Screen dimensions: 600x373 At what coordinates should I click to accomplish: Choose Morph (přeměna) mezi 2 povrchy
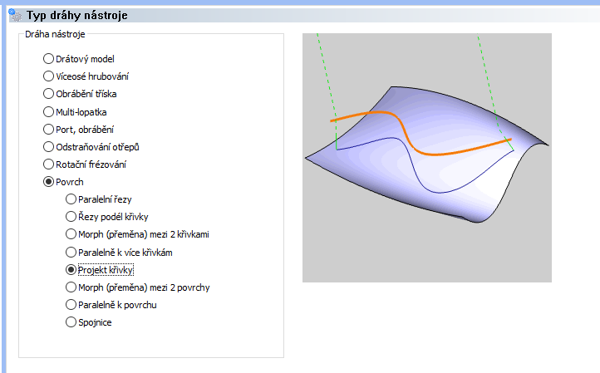coord(71,287)
